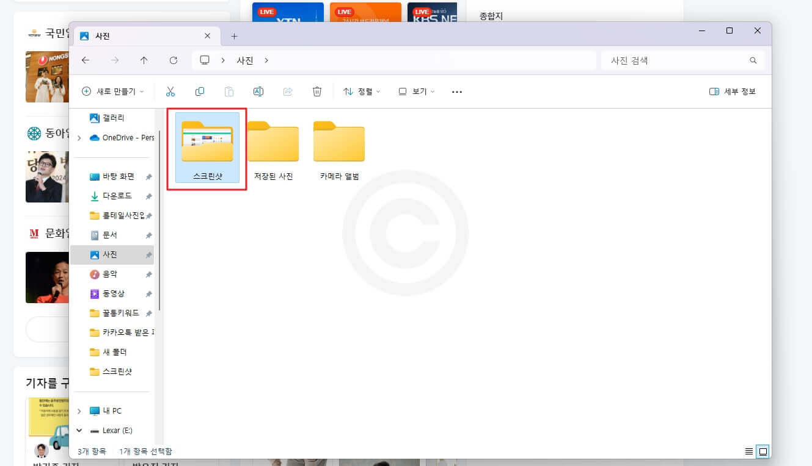Click the paste icon in the toolbar

[229, 91]
